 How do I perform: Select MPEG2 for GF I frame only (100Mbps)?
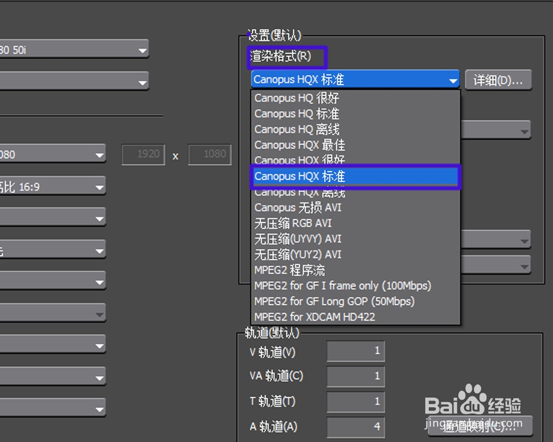[x=355, y=286]
